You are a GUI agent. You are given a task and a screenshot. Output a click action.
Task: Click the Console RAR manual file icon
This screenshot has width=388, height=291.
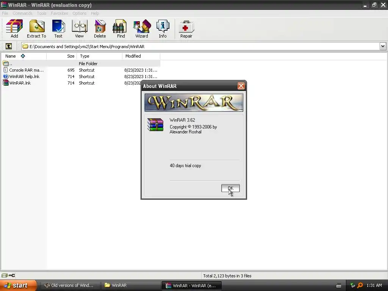click(6, 70)
